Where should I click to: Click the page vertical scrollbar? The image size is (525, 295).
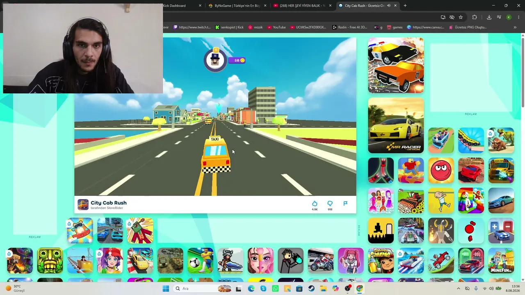click(523, 74)
